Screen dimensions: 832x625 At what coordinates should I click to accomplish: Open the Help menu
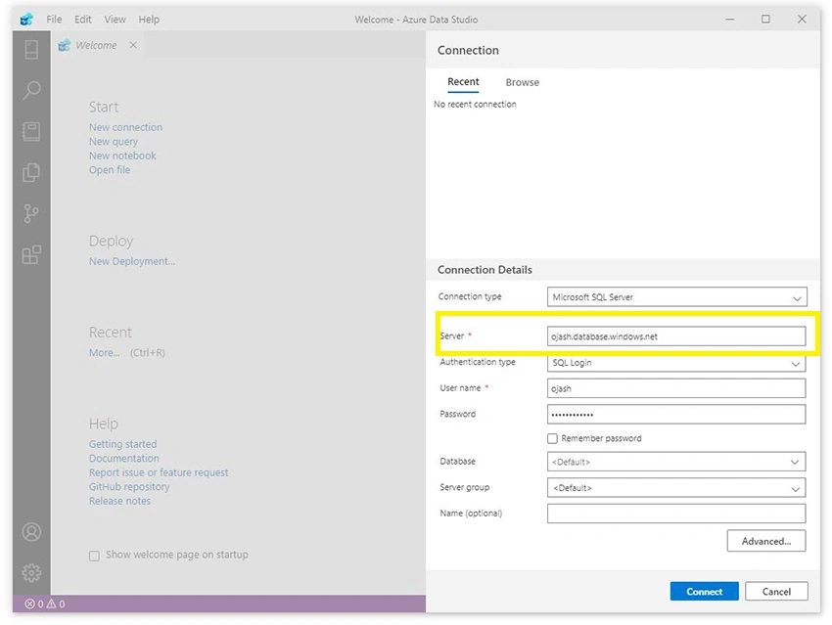149,20
